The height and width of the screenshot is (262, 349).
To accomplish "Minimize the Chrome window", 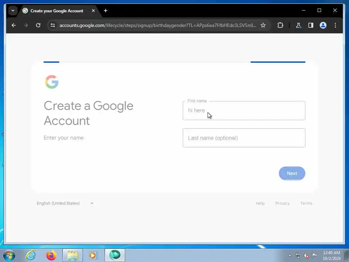I will click(x=304, y=11).
